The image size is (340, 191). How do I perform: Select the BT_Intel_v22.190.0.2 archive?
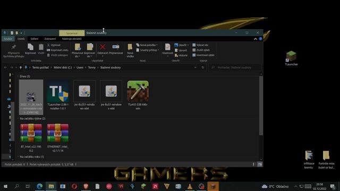click(x=31, y=137)
